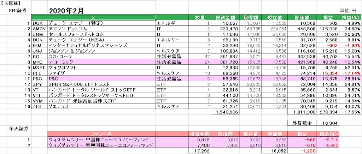Click the "ウィズダムツリー 新興国株ニューエコノミーファンド" cell
Screen dimensions: 362x154
(101, 145)
